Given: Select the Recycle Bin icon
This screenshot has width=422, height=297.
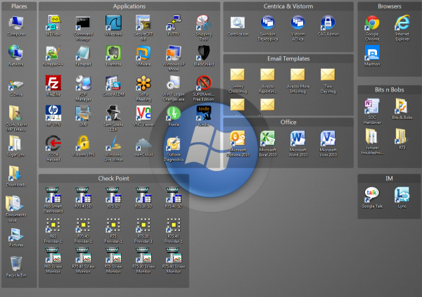Looking at the screenshot, I should 15,263.
